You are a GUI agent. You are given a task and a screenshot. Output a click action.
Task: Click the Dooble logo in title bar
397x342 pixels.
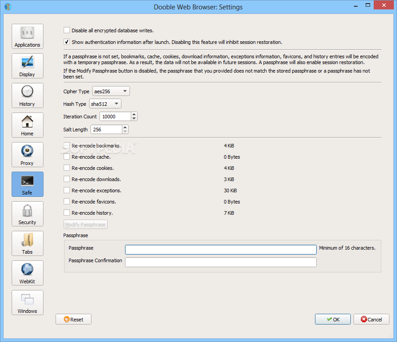point(8,7)
